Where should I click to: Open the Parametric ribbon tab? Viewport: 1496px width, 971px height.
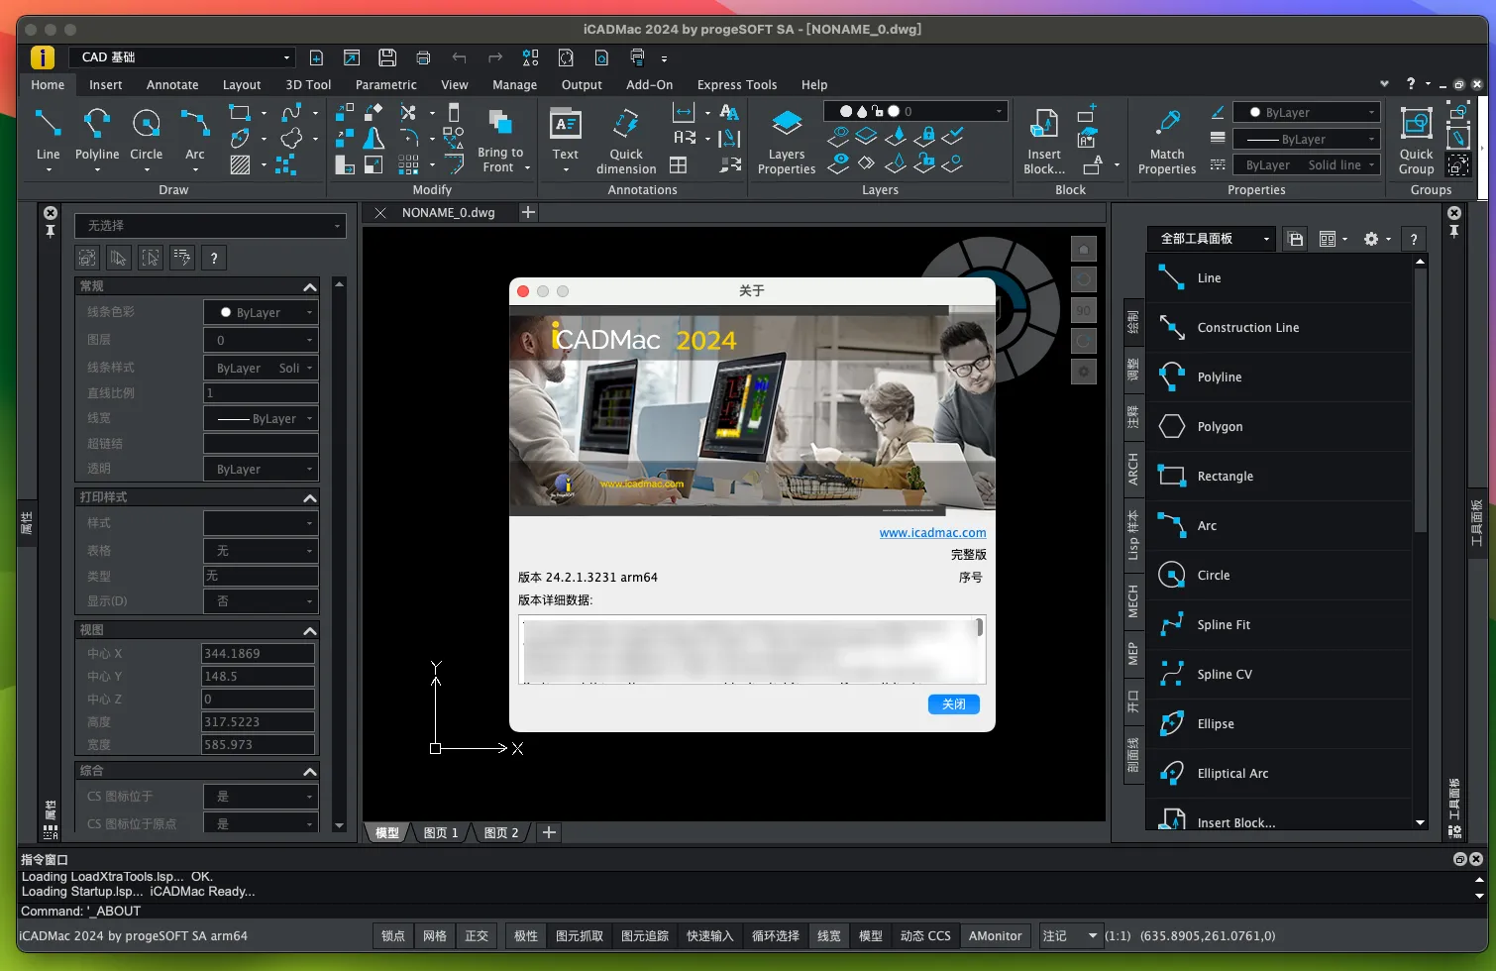tap(386, 85)
